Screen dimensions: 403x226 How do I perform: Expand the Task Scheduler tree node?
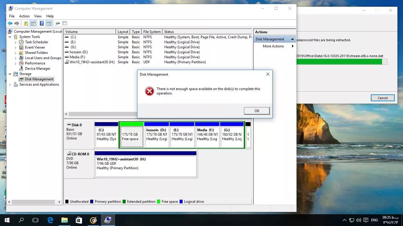point(16,42)
